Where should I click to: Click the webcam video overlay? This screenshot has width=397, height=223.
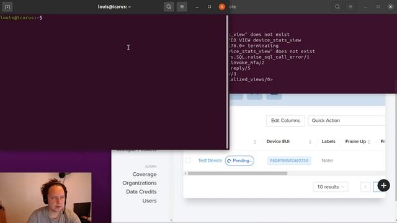[x=46, y=198]
